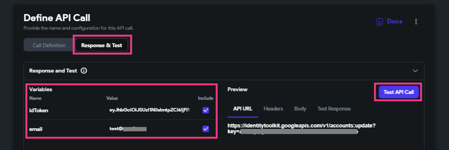View the Test Response tab
Screen dimensions: 449x150
(x=334, y=109)
